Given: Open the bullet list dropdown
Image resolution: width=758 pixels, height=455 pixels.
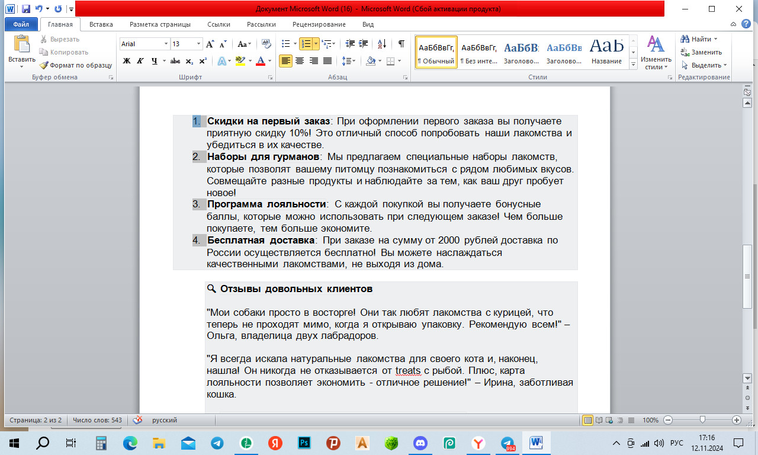Looking at the screenshot, I should click(x=294, y=44).
